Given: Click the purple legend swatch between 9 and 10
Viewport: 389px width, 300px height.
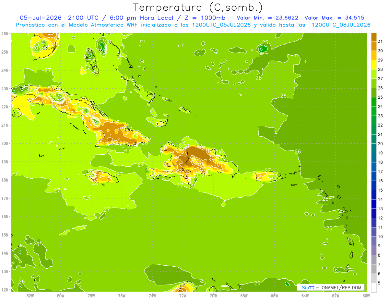Looking at the screenshot, I should (374, 241).
